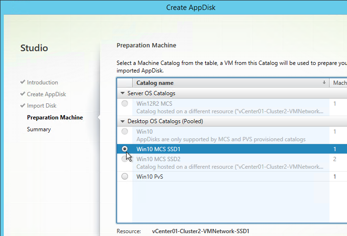Image resolution: width=347 pixels, height=236 pixels.
Task: Click the AppDisks only supported by MCS note
Action: pos(221,139)
